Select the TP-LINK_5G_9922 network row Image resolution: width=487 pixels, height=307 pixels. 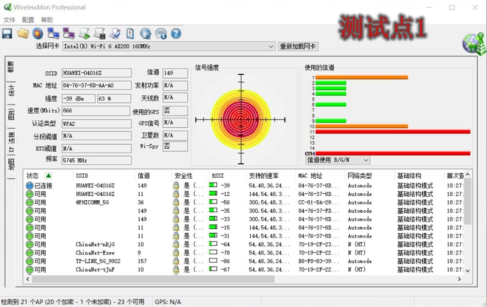pyautogui.click(x=244, y=261)
